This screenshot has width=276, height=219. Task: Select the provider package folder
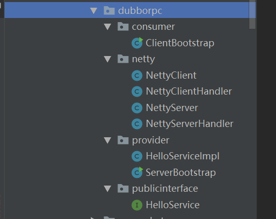[x=151, y=140]
